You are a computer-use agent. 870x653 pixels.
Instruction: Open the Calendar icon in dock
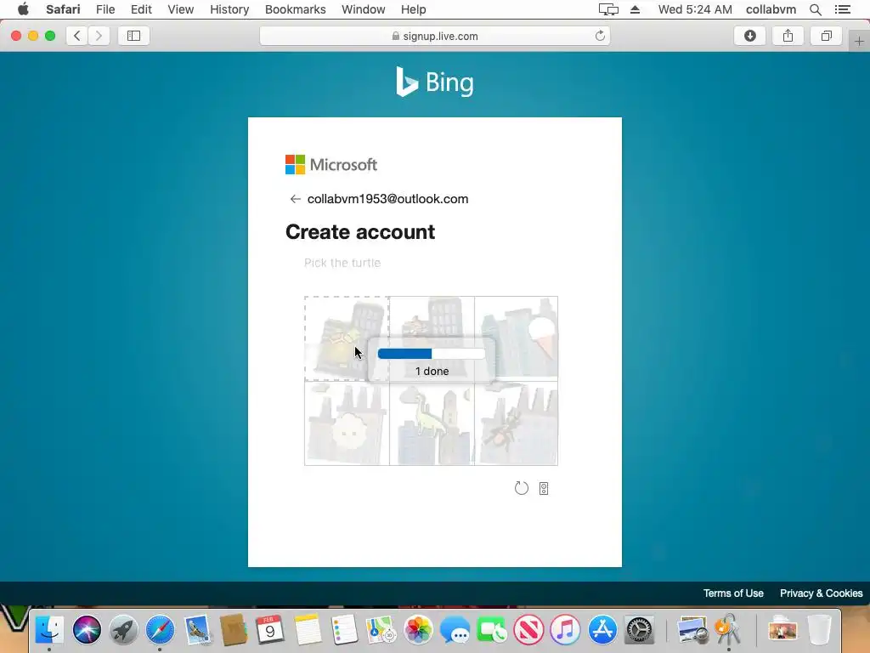click(x=270, y=630)
